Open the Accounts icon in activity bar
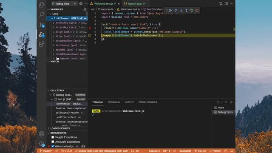This screenshot has width=272, height=153. pos(42,134)
